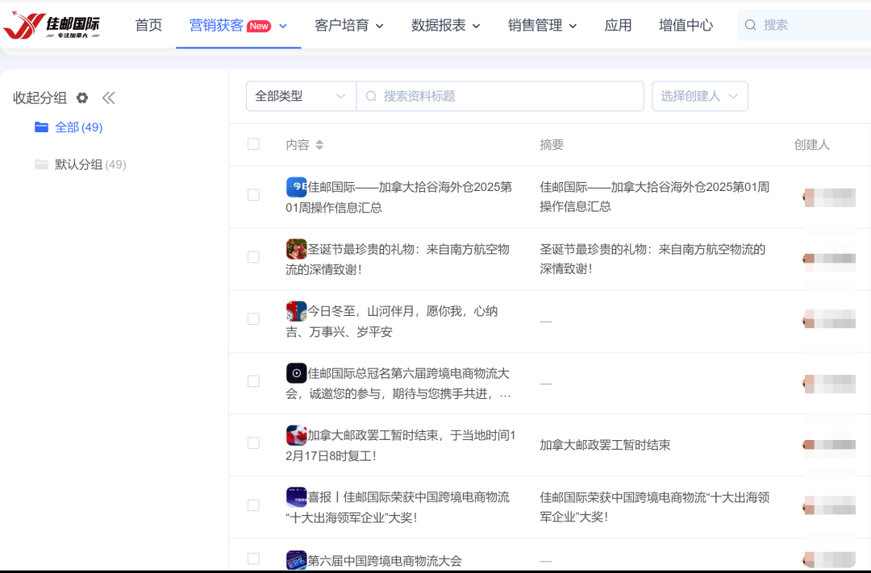Go to the 首页 tab

[x=148, y=26]
